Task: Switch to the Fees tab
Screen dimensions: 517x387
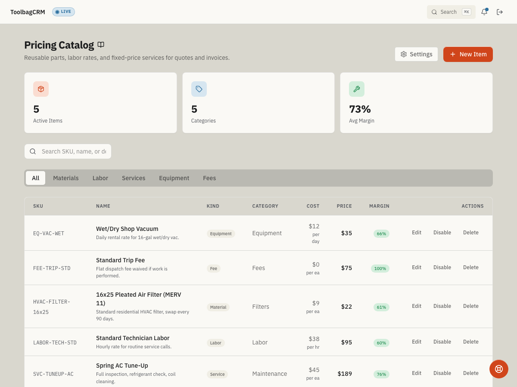Action: (209, 178)
